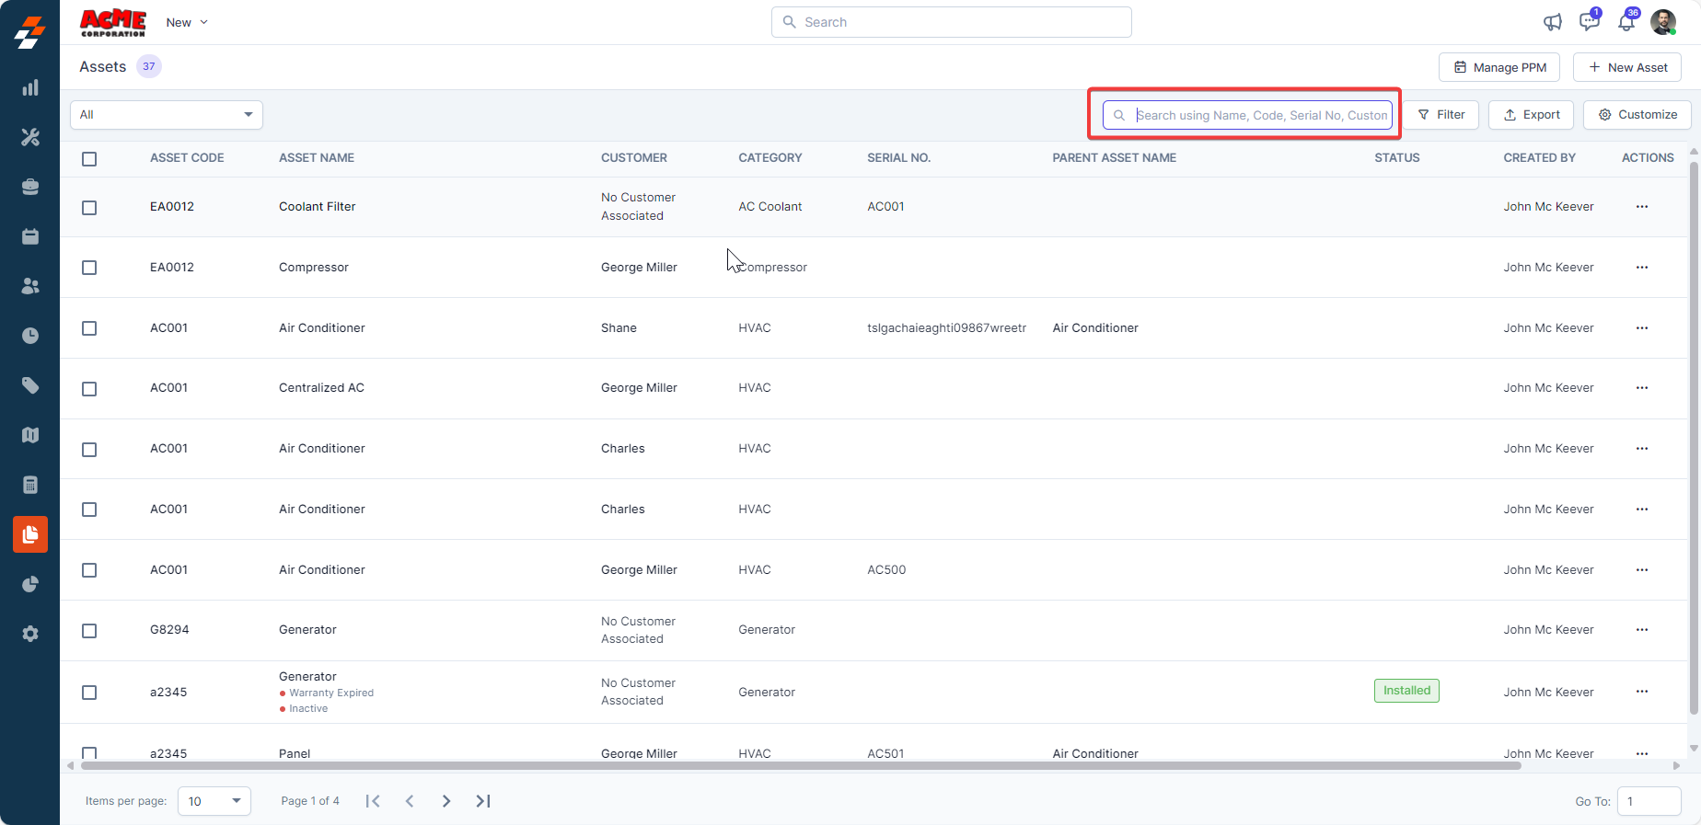Open settings gear in left sidebar
Image resolution: width=1701 pixels, height=825 pixels.
(30, 634)
